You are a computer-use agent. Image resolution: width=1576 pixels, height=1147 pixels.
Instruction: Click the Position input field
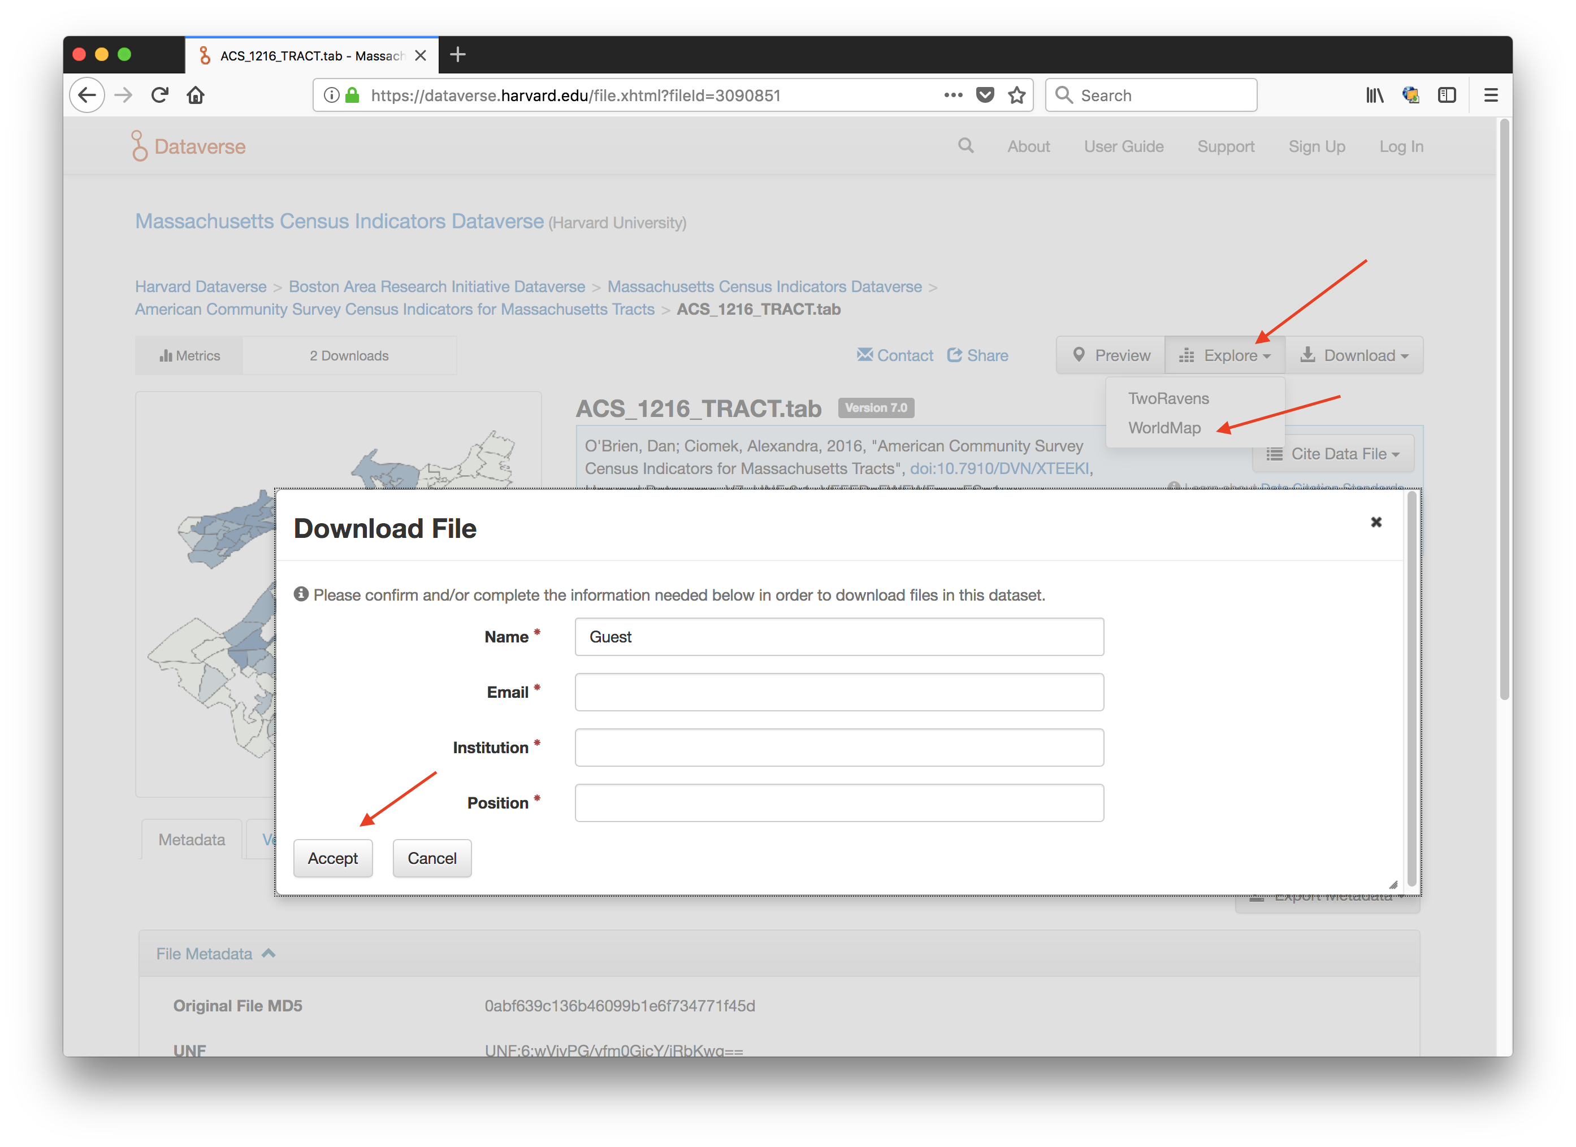[x=839, y=804]
